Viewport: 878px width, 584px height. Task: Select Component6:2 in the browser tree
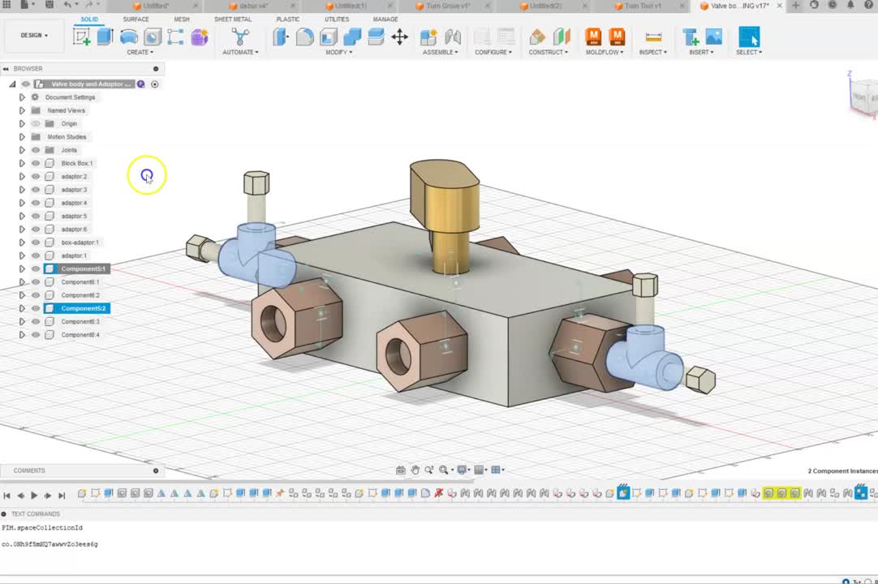[x=80, y=295]
